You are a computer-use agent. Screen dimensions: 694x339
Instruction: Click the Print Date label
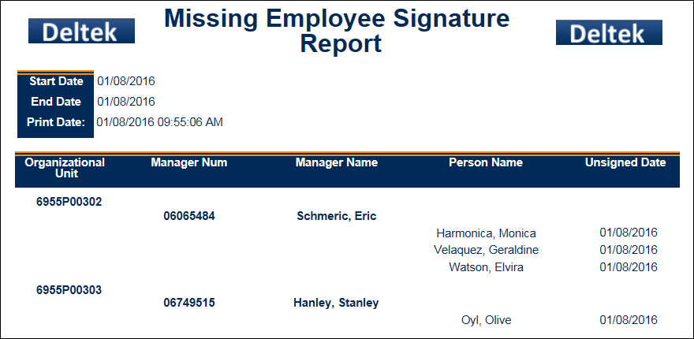point(56,122)
